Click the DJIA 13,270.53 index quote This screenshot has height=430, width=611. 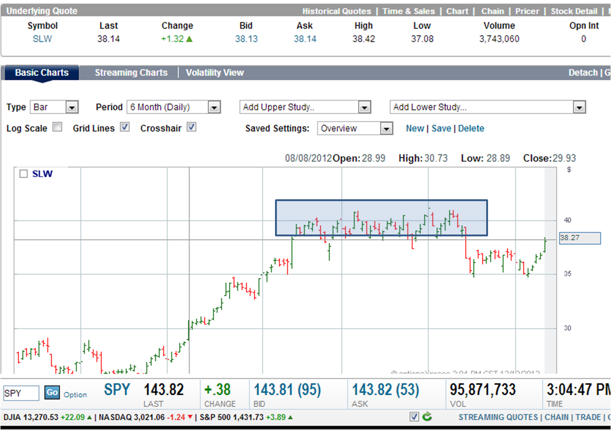pyautogui.click(x=47, y=417)
